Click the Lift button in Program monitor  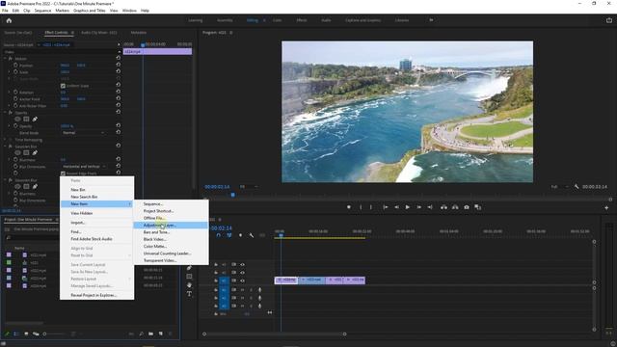pos(443,207)
